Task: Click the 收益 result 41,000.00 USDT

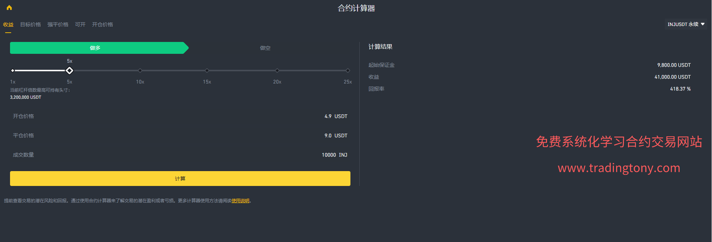Action: point(673,77)
